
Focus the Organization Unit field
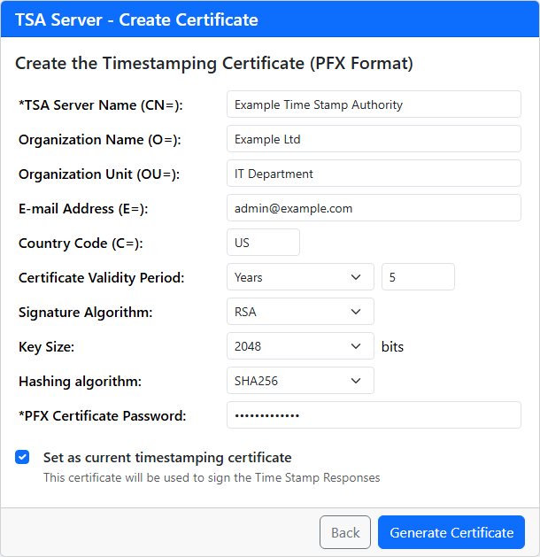pyautogui.click(x=374, y=174)
